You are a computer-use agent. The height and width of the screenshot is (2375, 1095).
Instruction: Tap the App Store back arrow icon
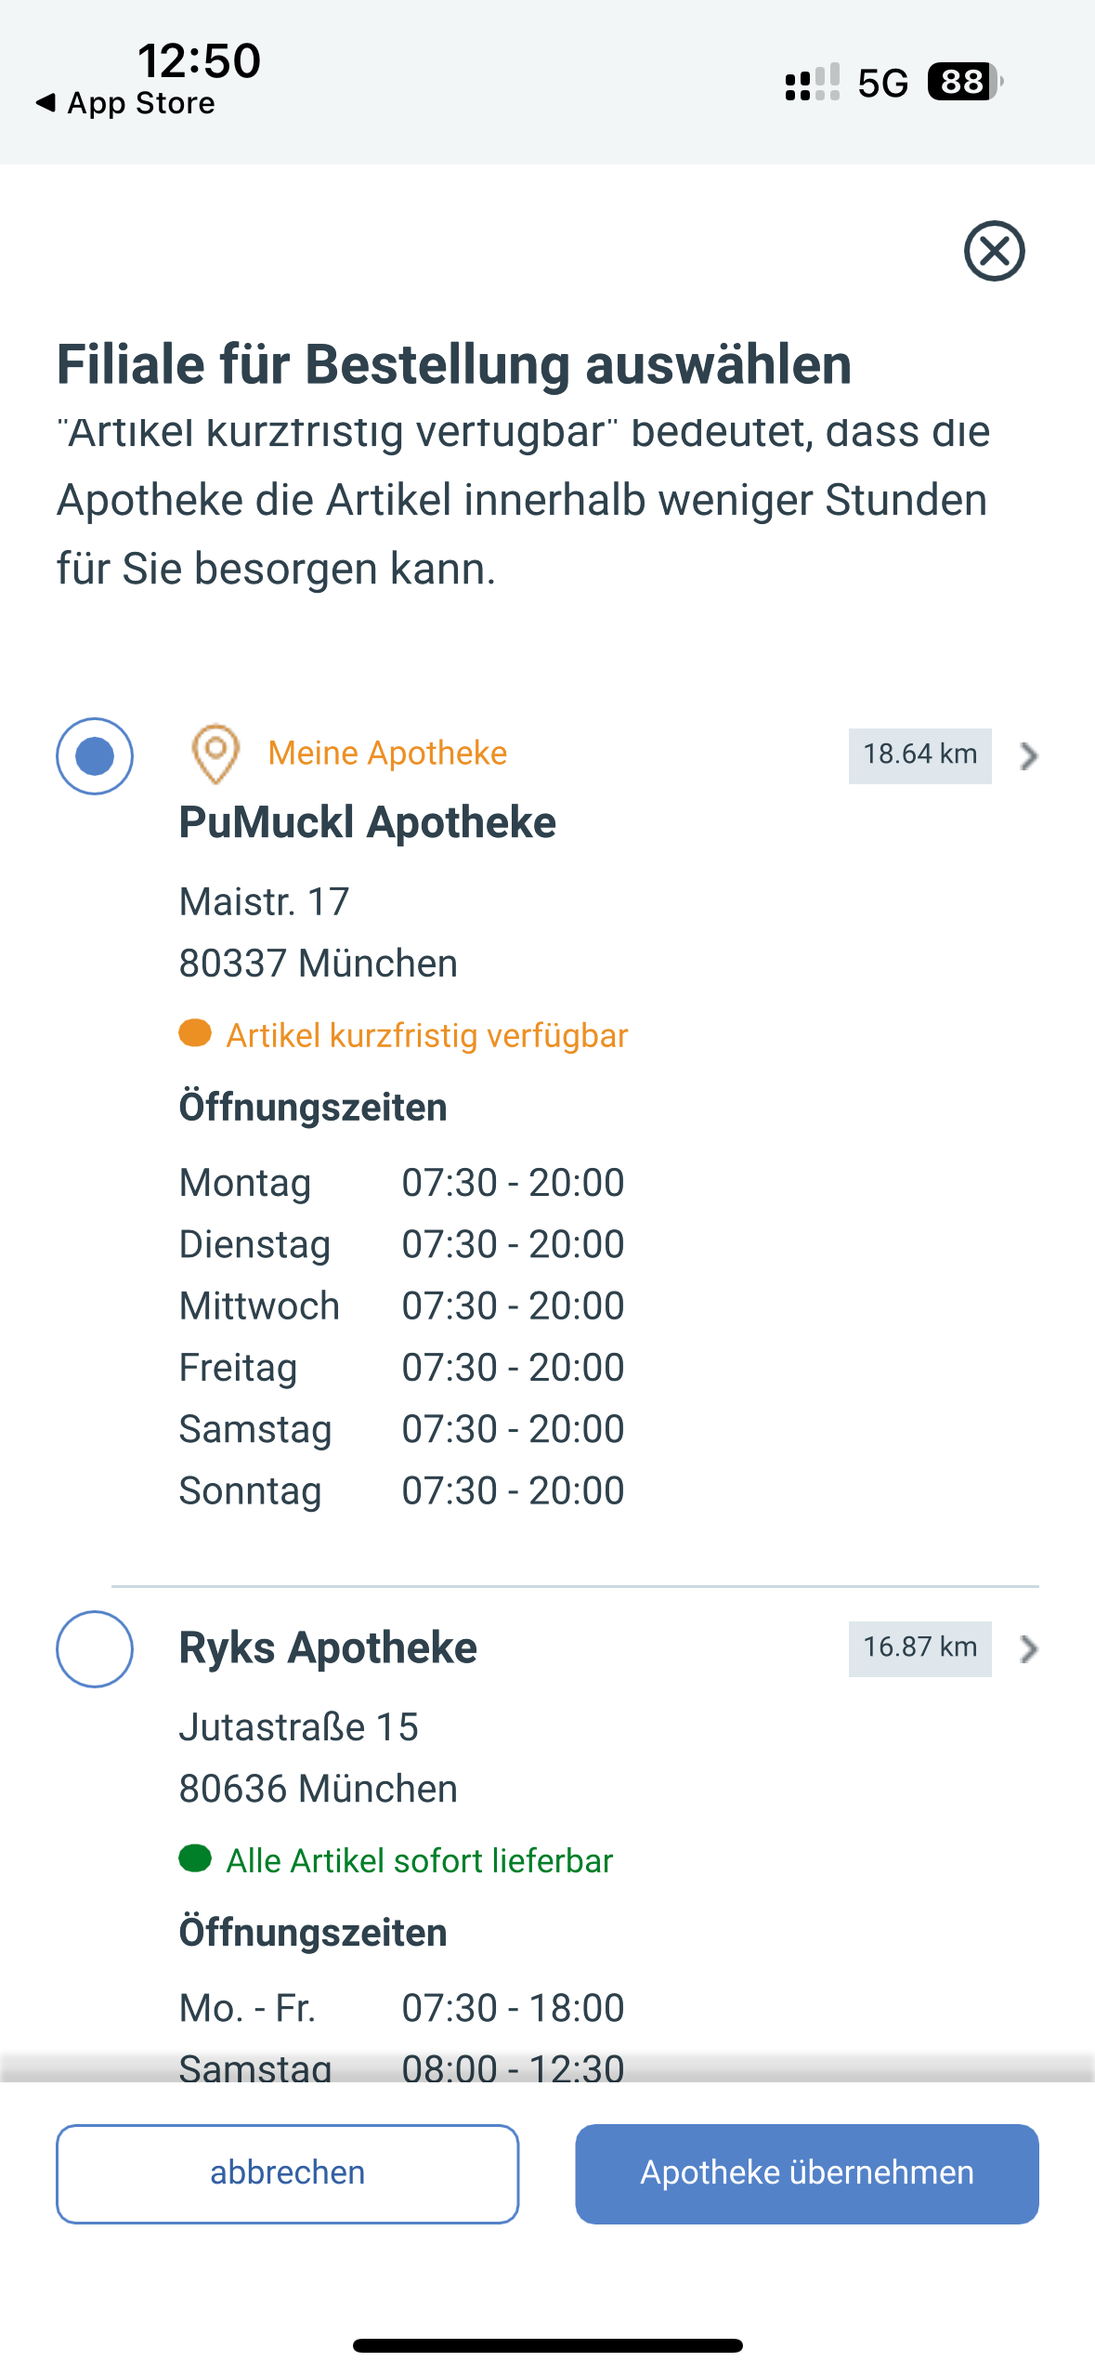tap(46, 102)
